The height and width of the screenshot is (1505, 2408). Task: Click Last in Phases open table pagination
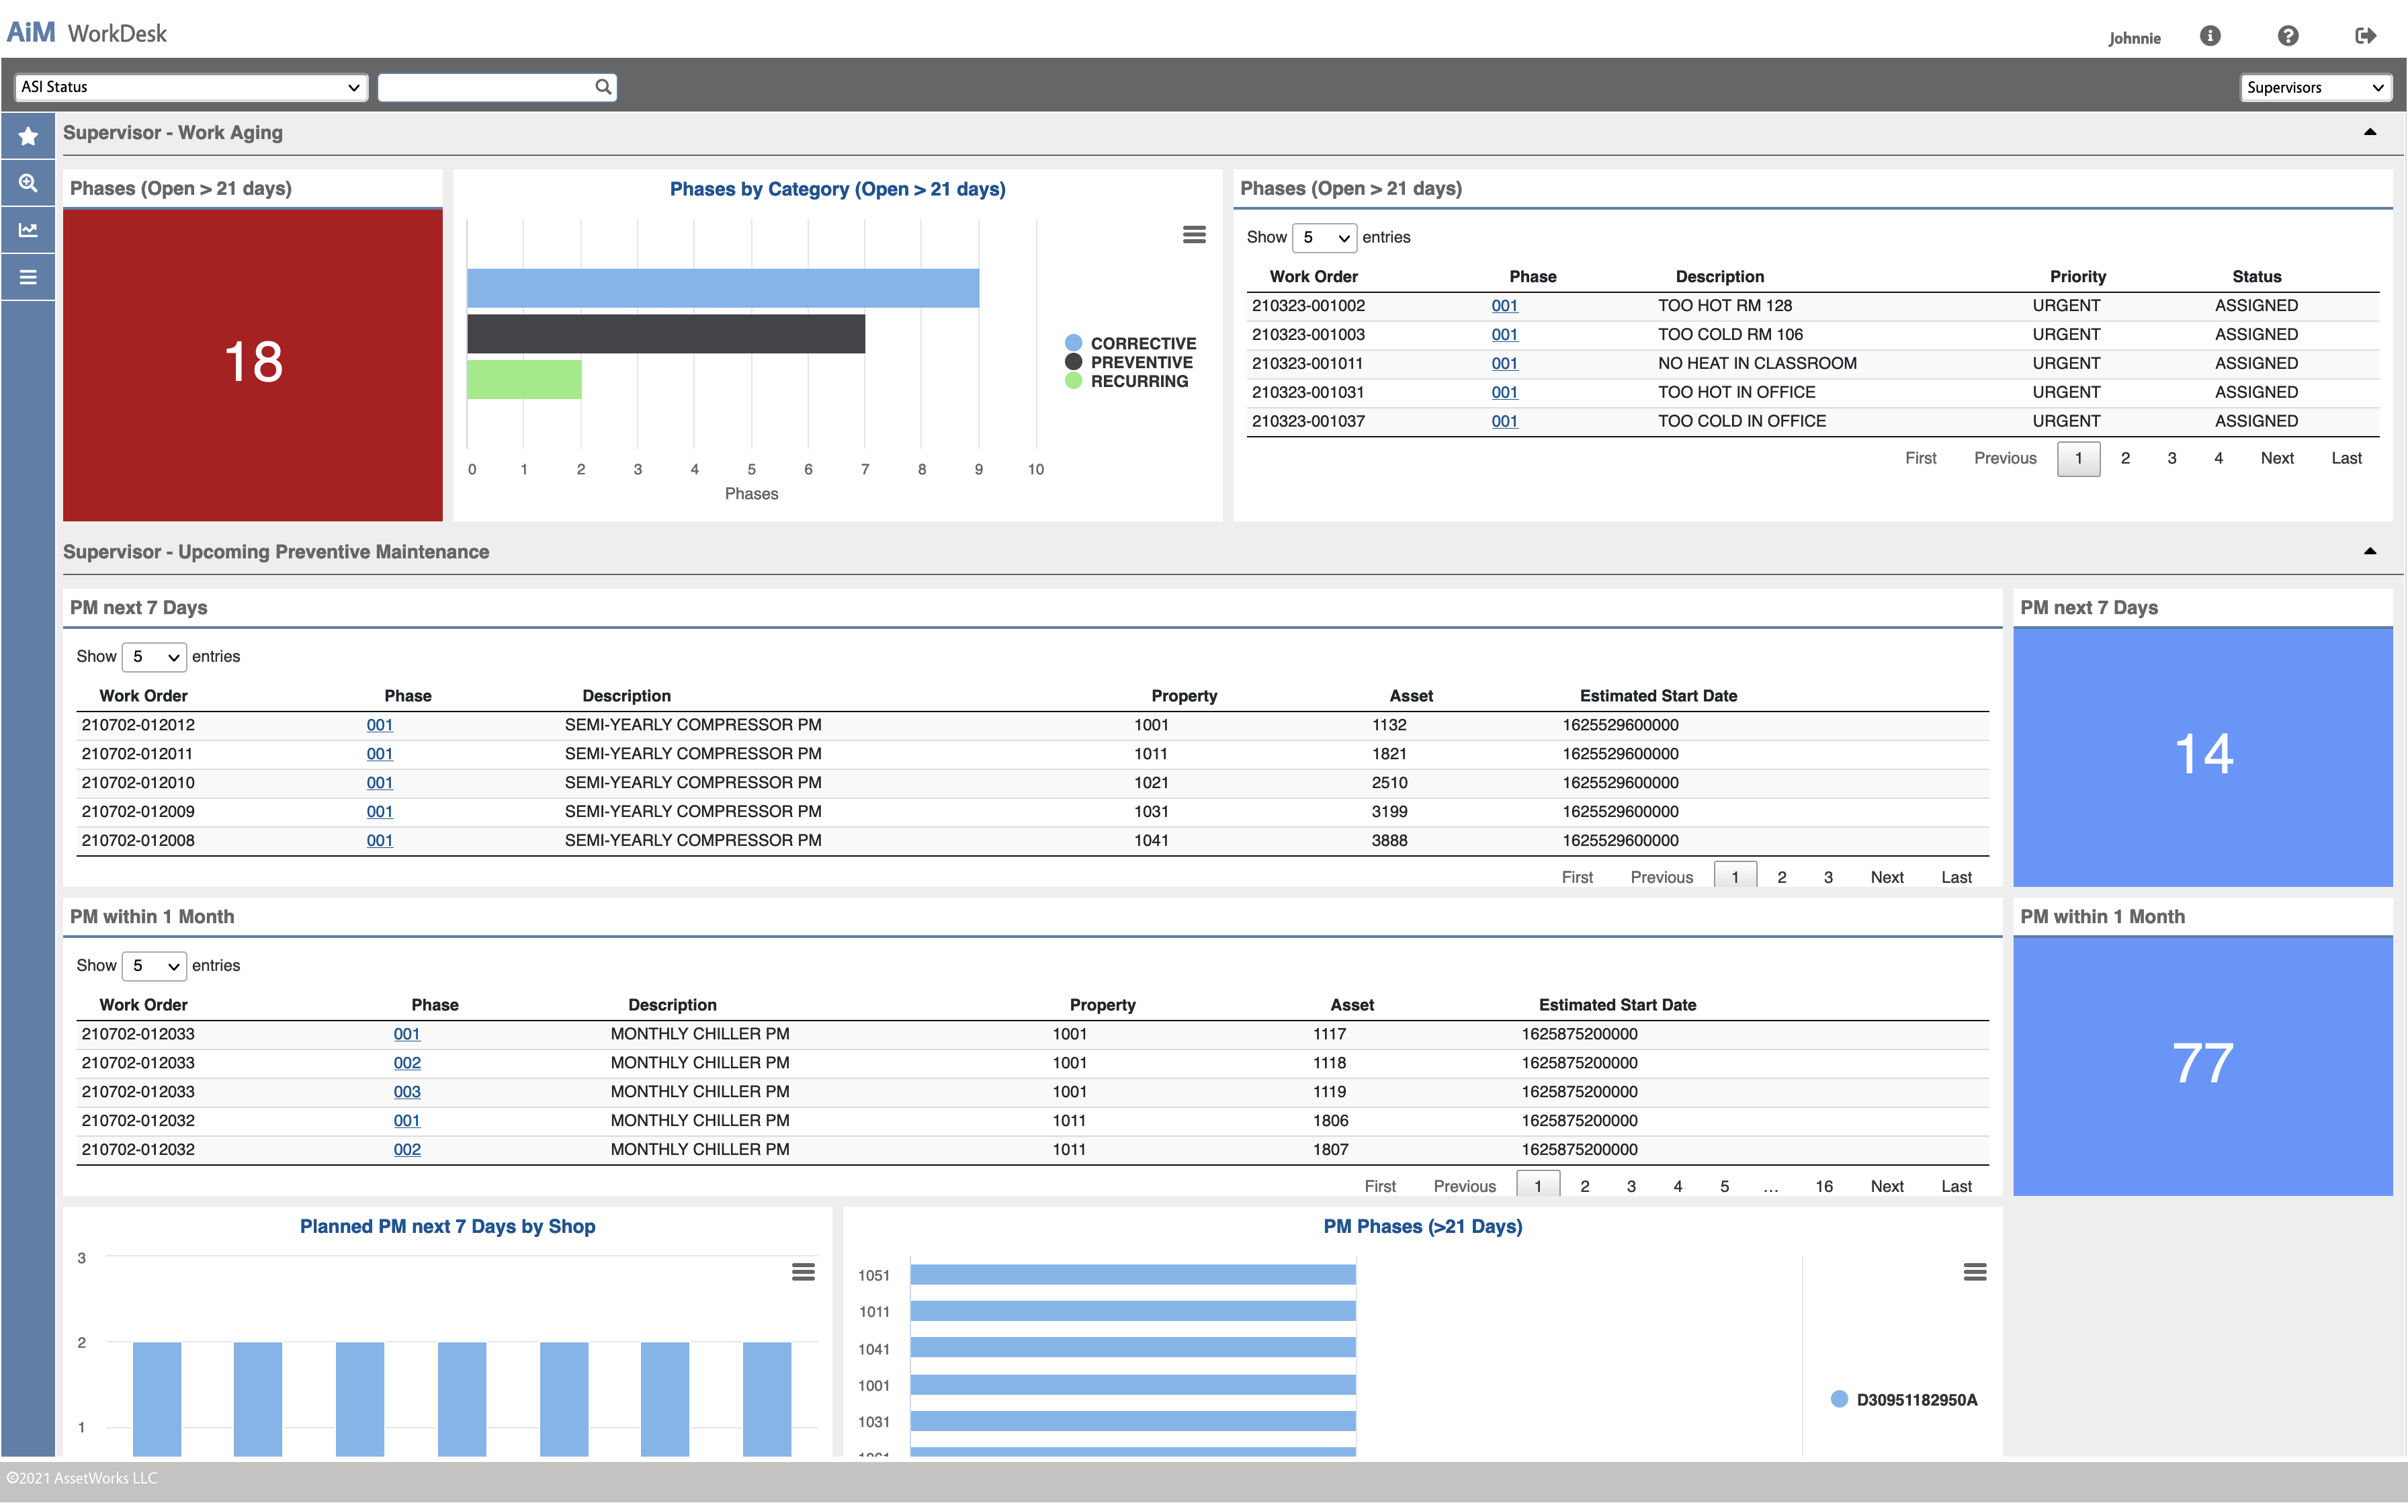2346,458
